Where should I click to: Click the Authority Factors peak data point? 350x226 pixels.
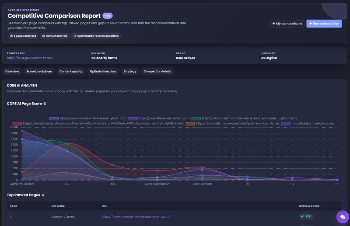[x=22, y=131]
